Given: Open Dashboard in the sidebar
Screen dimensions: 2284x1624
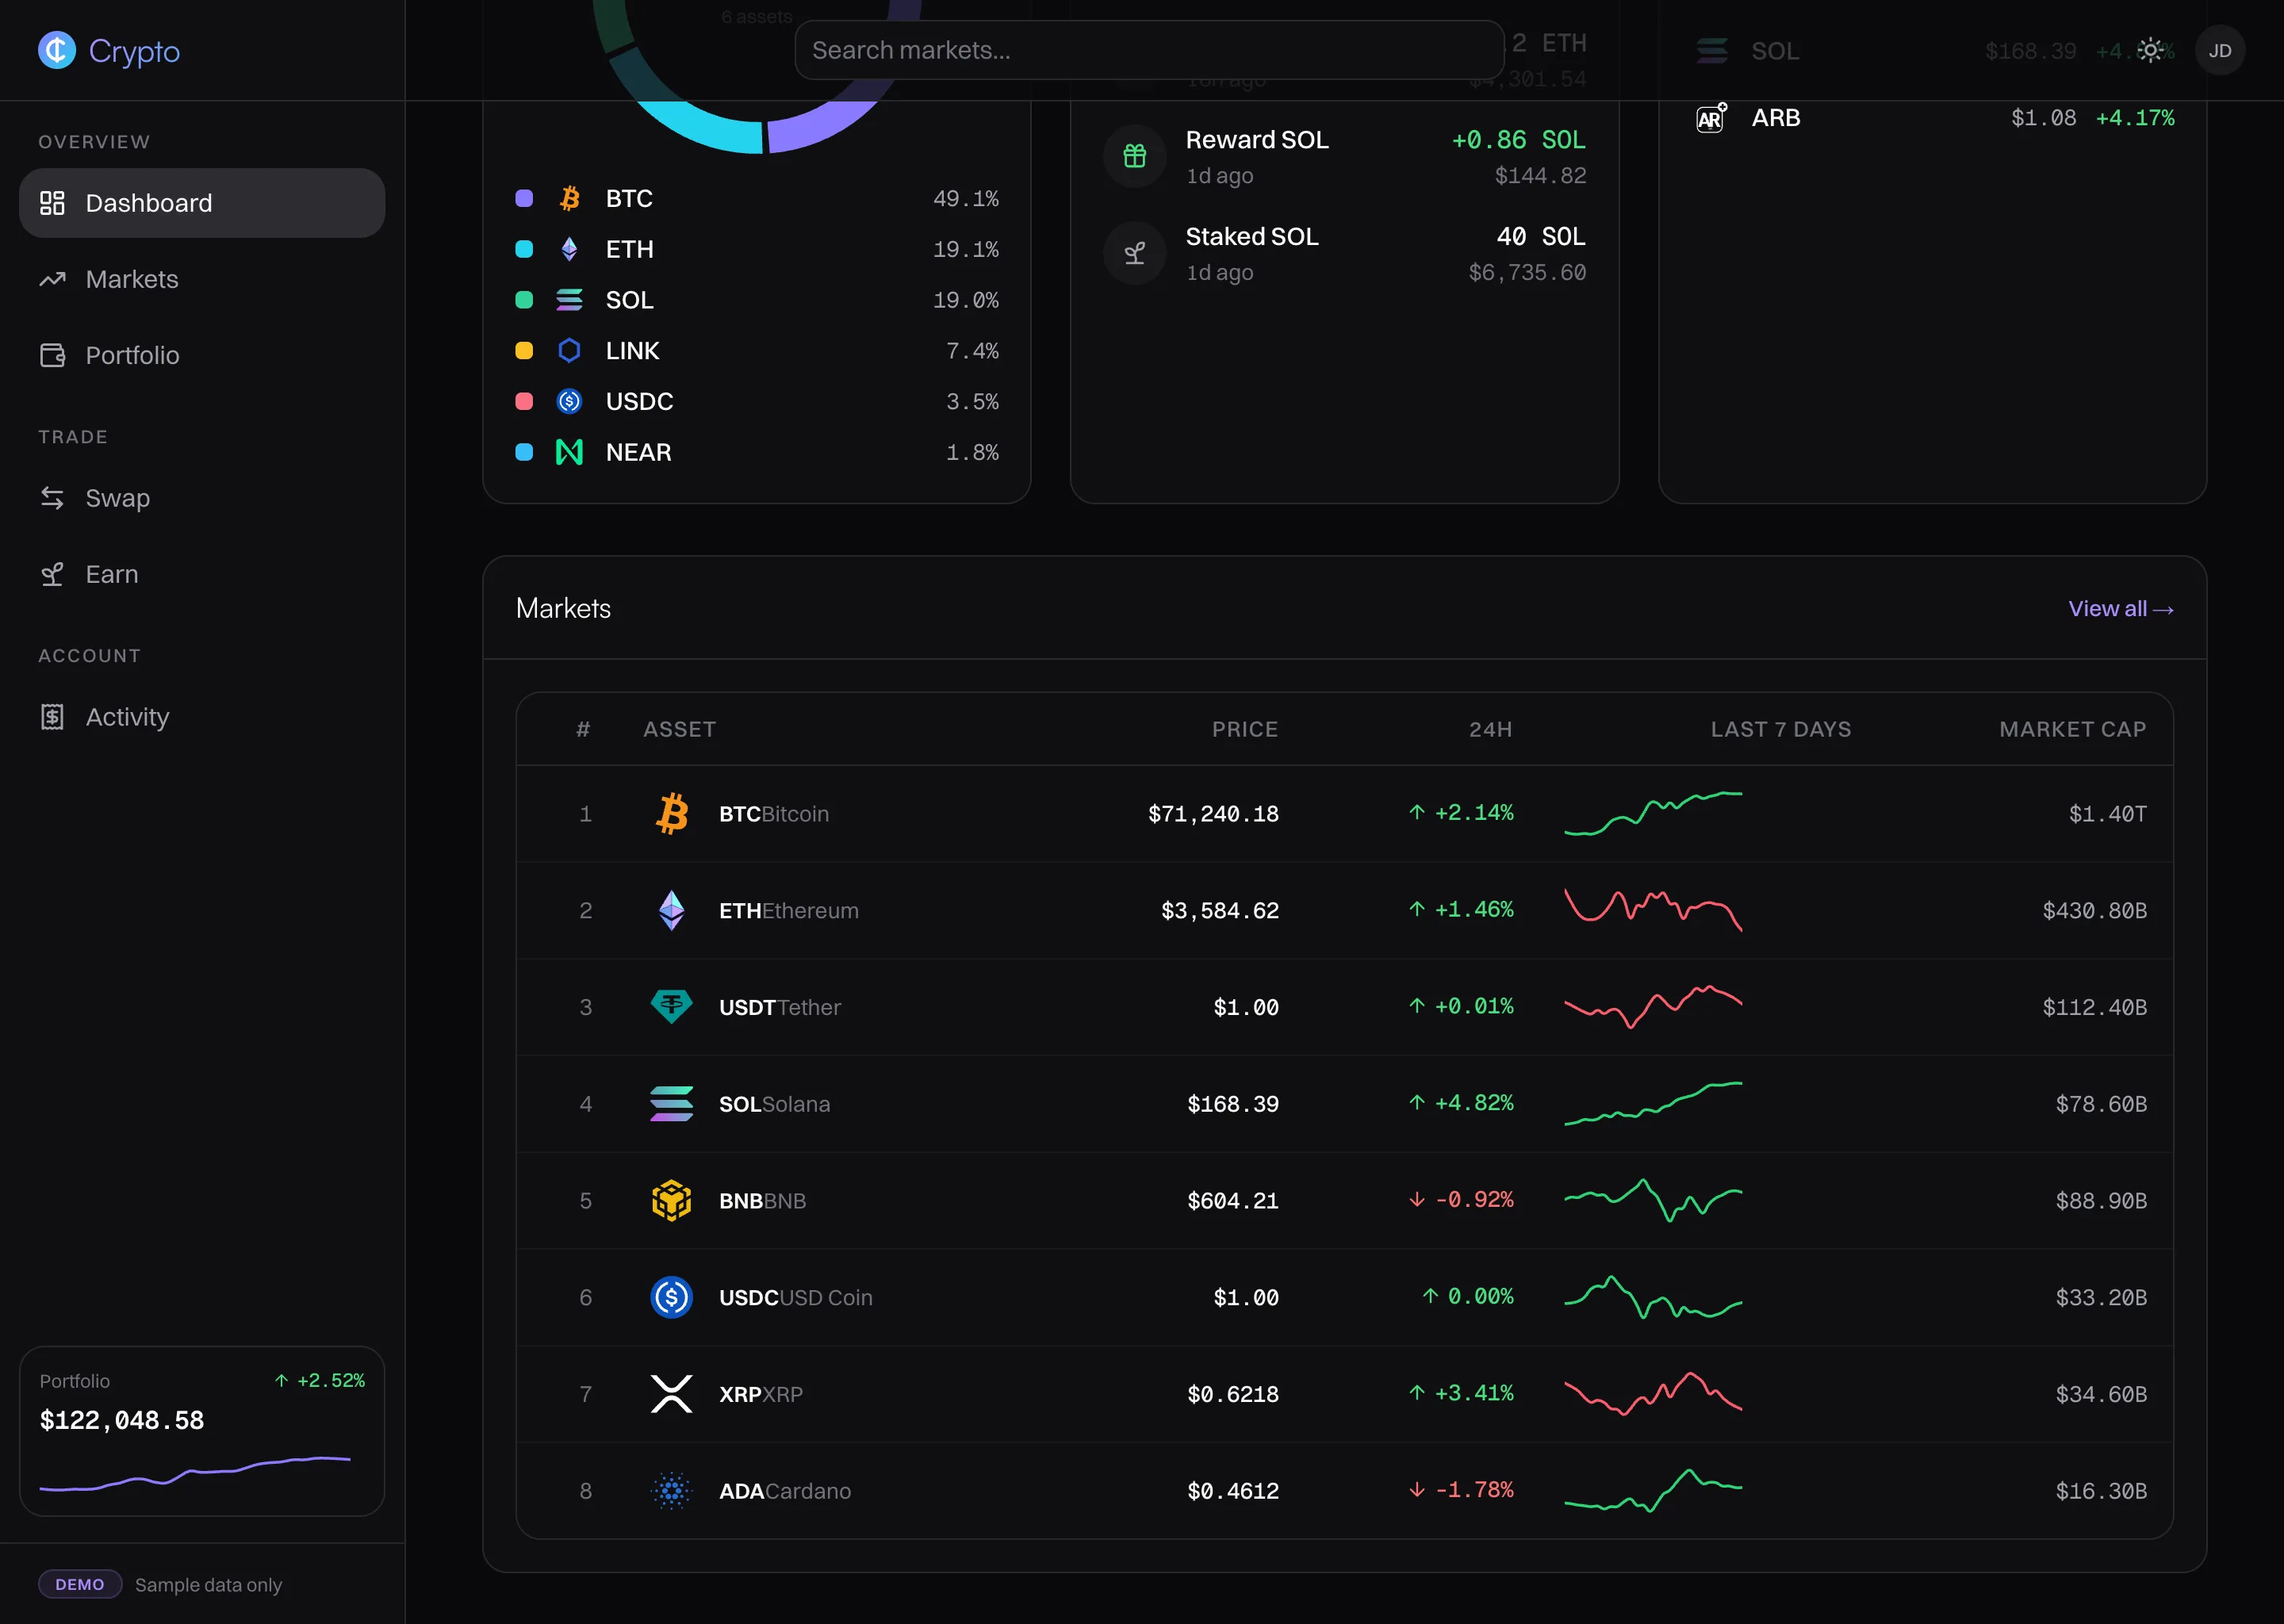Looking at the screenshot, I should click(x=202, y=203).
